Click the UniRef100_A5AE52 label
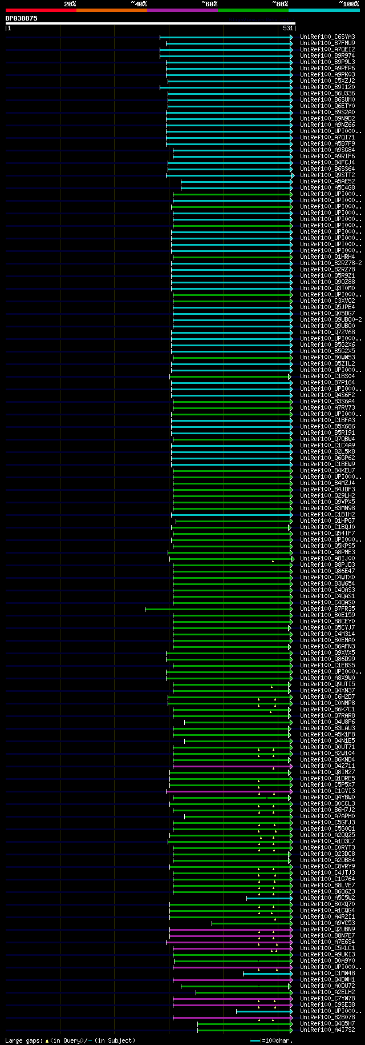The image size is (365, 1045). point(327,182)
